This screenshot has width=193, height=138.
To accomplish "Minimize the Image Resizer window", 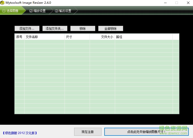I will pyautogui.click(x=165, y=3).
